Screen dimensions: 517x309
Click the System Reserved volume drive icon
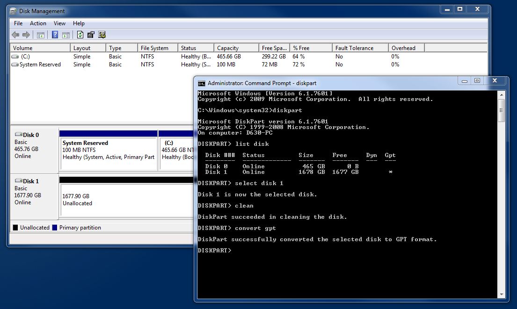coord(15,65)
